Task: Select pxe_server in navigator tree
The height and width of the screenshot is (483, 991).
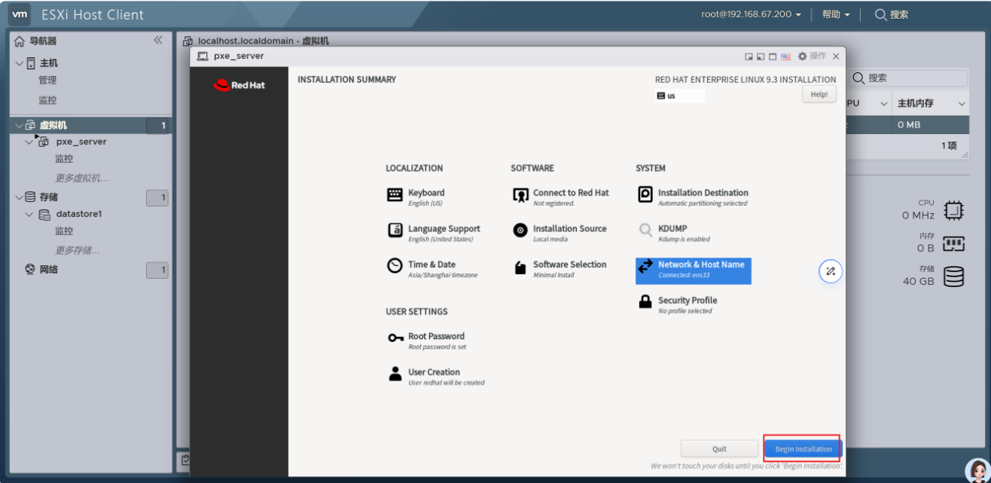Action: tap(81, 141)
